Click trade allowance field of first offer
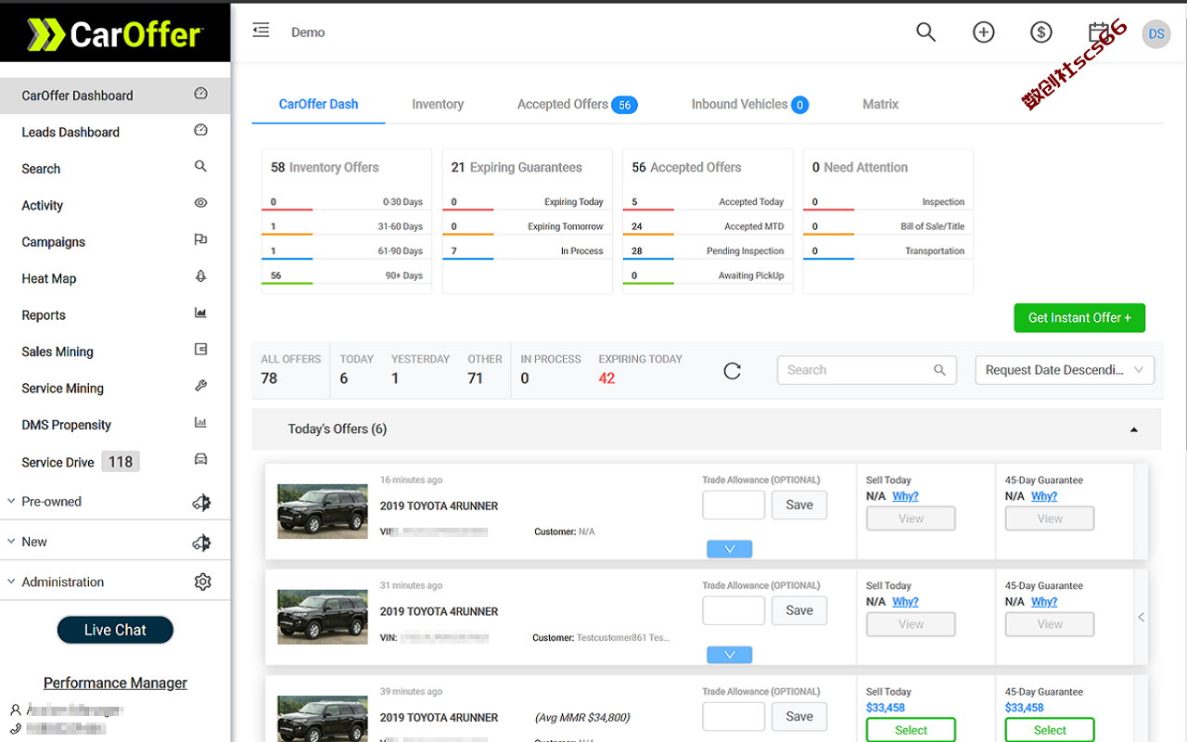The image size is (1187, 742). pos(734,505)
